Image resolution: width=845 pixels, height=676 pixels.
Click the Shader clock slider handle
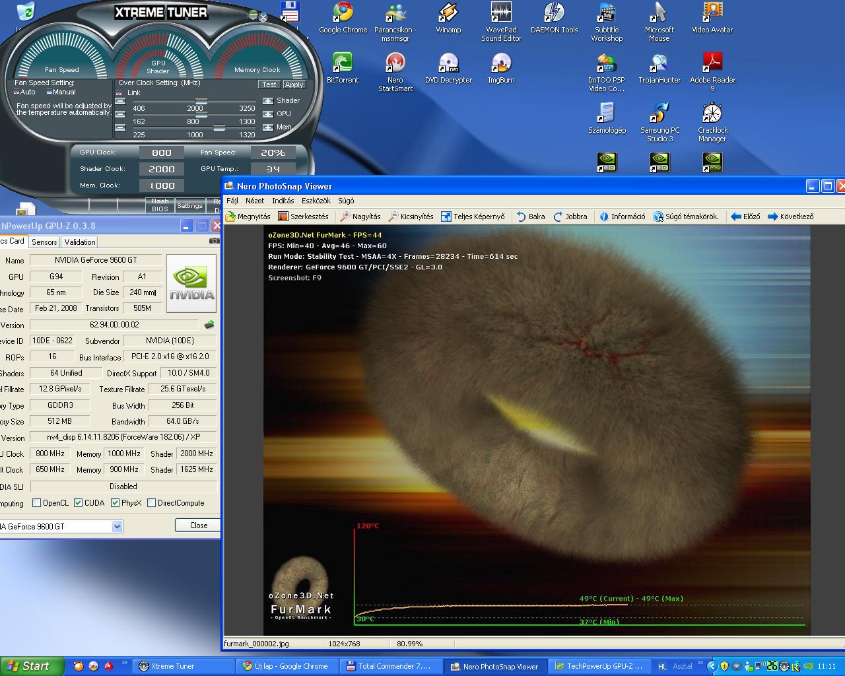201,101
